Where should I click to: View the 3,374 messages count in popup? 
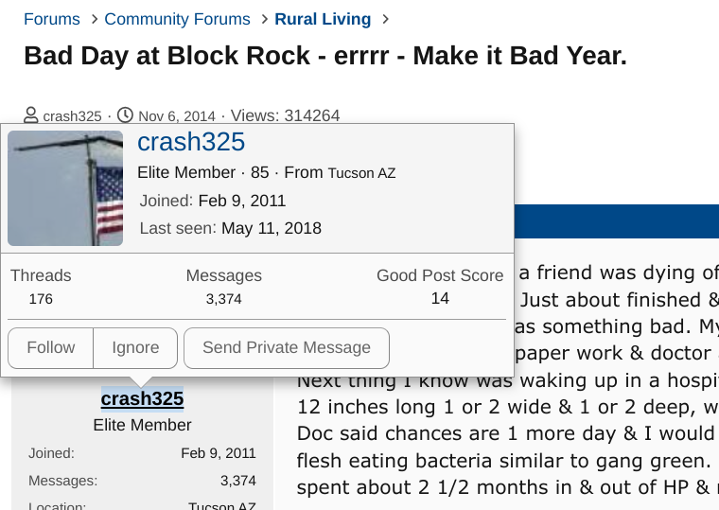tap(224, 299)
